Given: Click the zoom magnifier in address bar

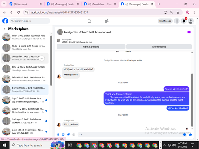Looking at the screenshot, I should click(x=172, y=12).
